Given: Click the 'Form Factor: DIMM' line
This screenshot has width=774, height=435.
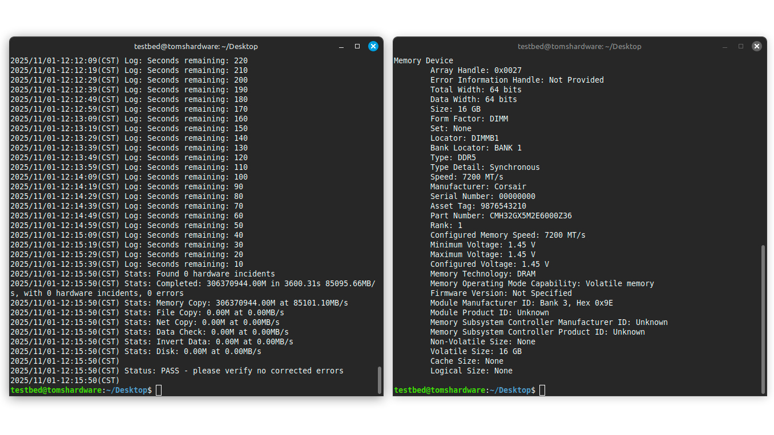Looking at the screenshot, I should [469, 119].
